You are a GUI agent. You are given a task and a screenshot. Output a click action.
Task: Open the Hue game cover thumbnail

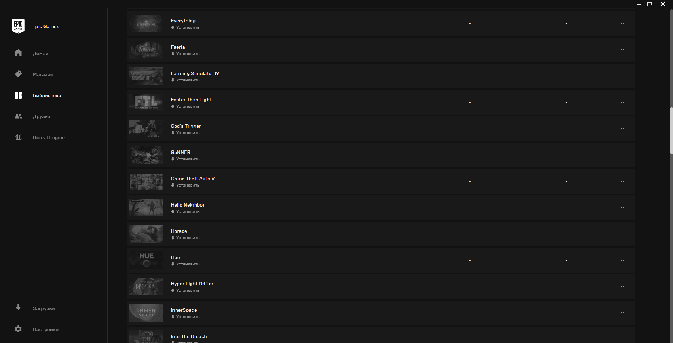tap(146, 260)
